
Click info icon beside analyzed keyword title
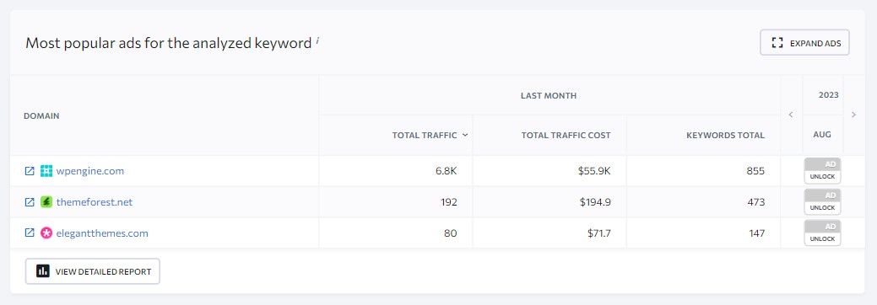[x=317, y=40]
